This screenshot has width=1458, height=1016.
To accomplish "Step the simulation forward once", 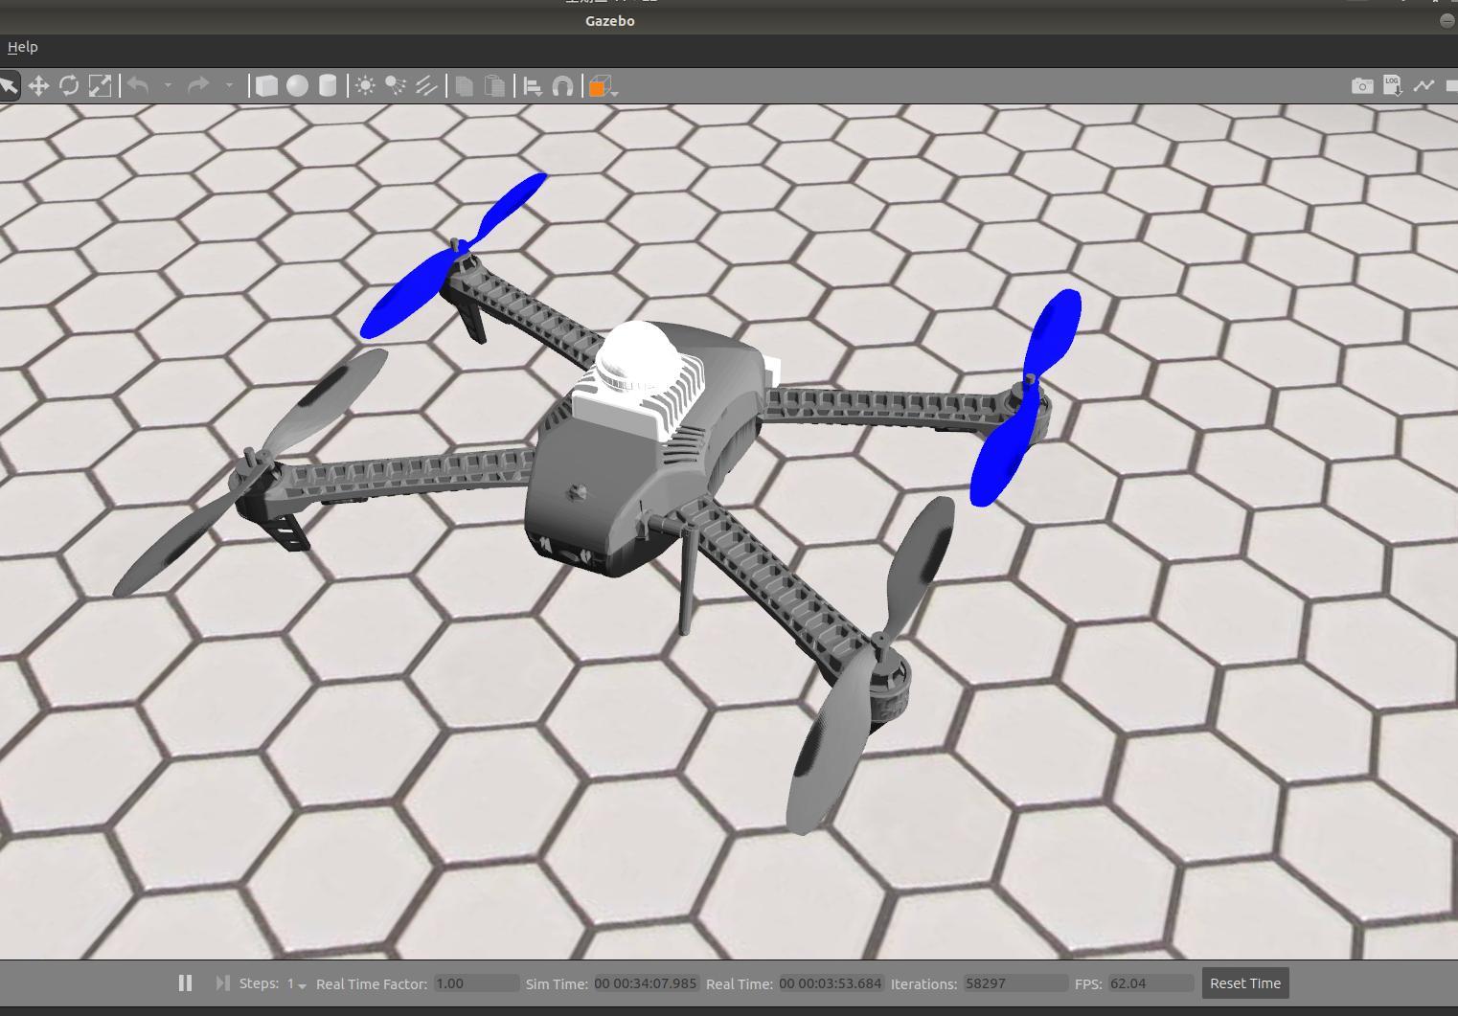I will (x=222, y=982).
